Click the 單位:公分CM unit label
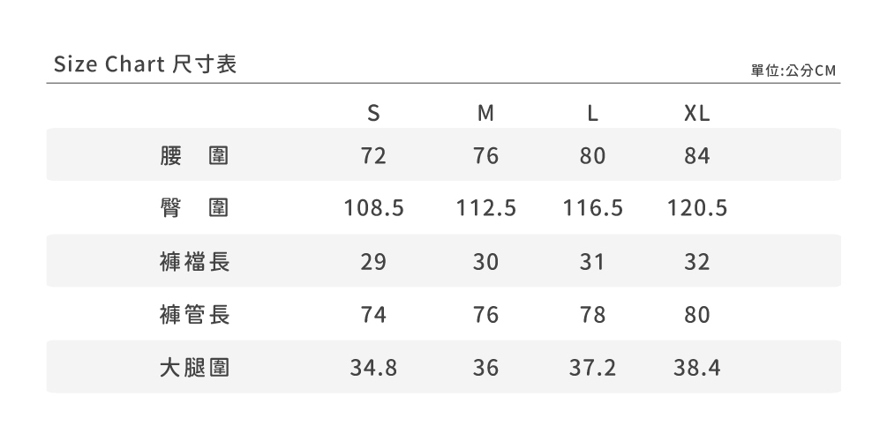The height and width of the screenshot is (441, 887). click(792, 71)
